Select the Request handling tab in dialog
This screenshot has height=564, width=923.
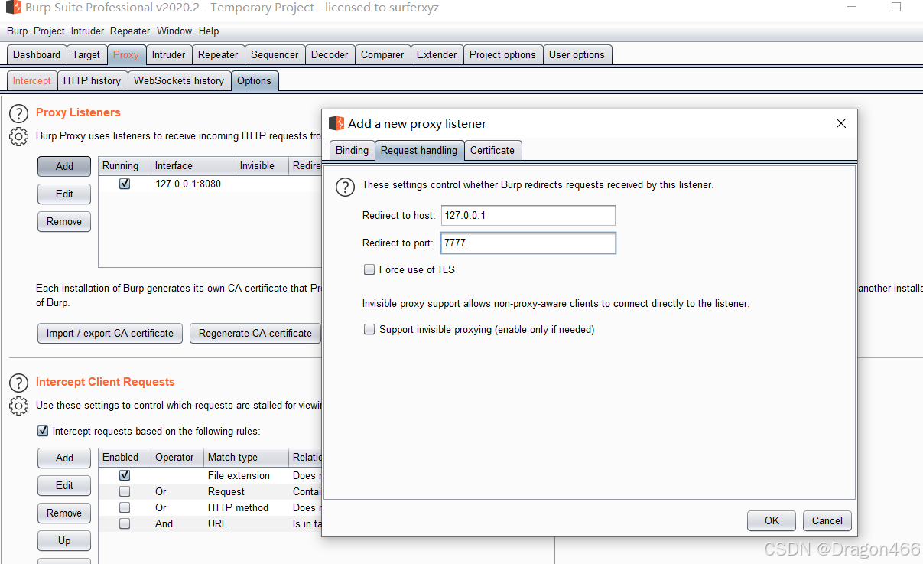(419, 150)
